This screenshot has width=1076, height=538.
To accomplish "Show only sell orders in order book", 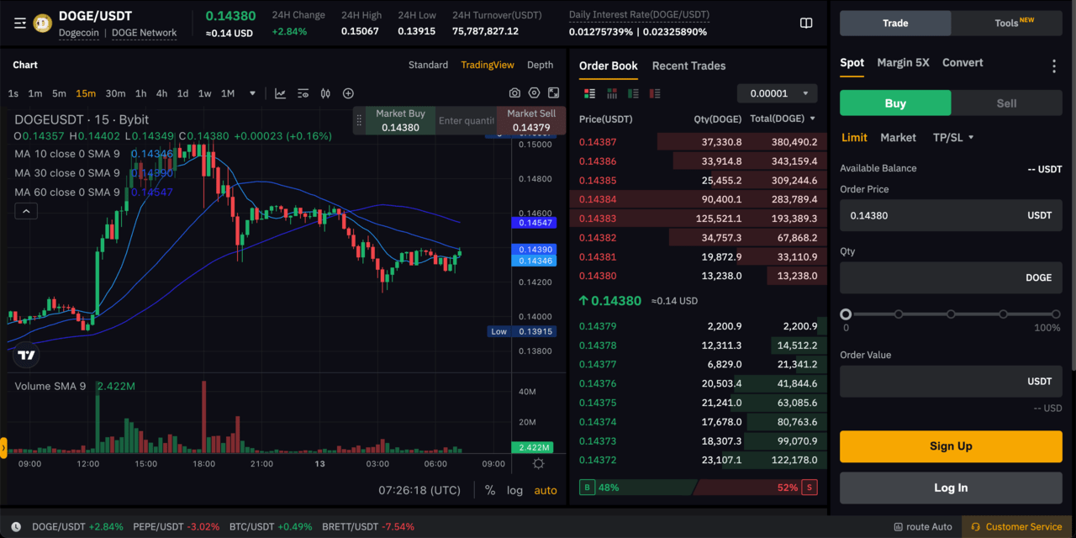I will (x=655, y=93).
